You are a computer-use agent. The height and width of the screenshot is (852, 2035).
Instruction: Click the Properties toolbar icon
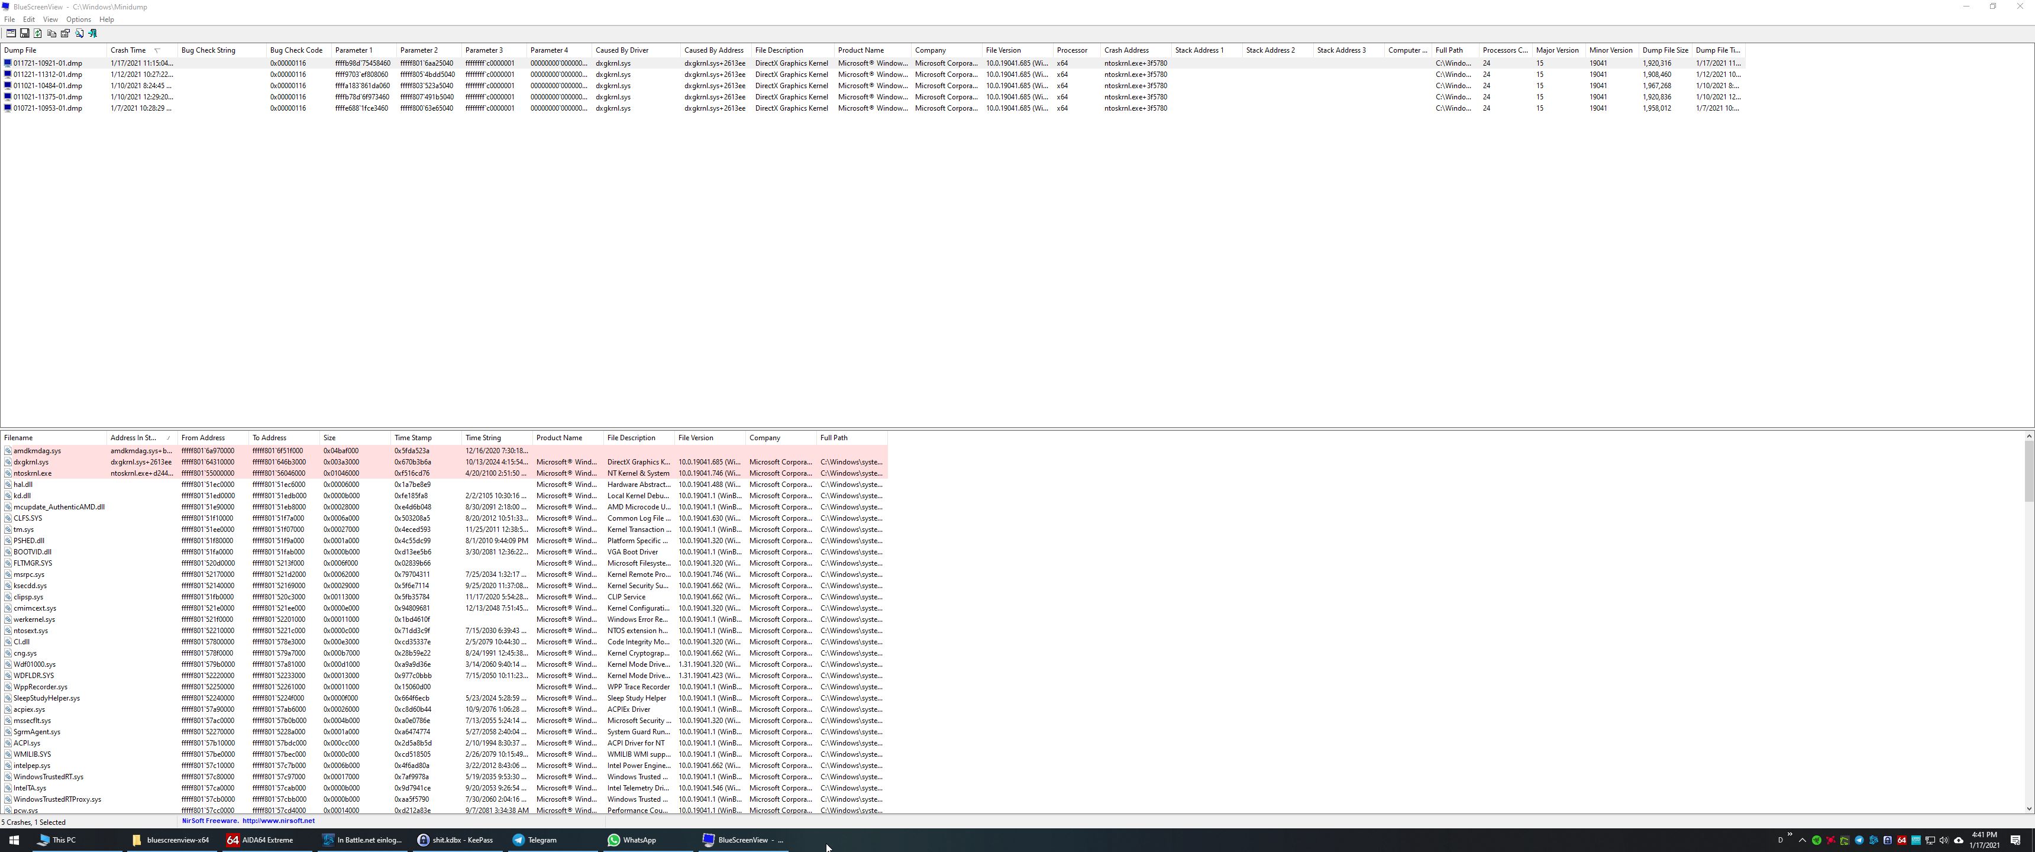[x=66, y=33]
